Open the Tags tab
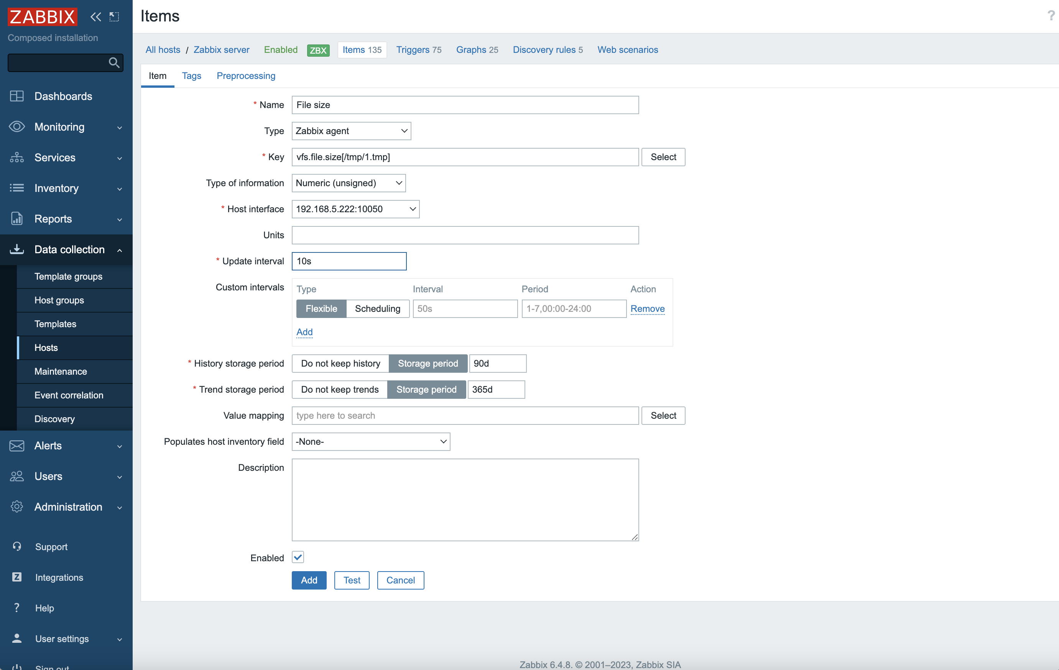Image resolution: width=1059 pixels, height=670 pixels. pyautogui.click(x=191, y=75)
